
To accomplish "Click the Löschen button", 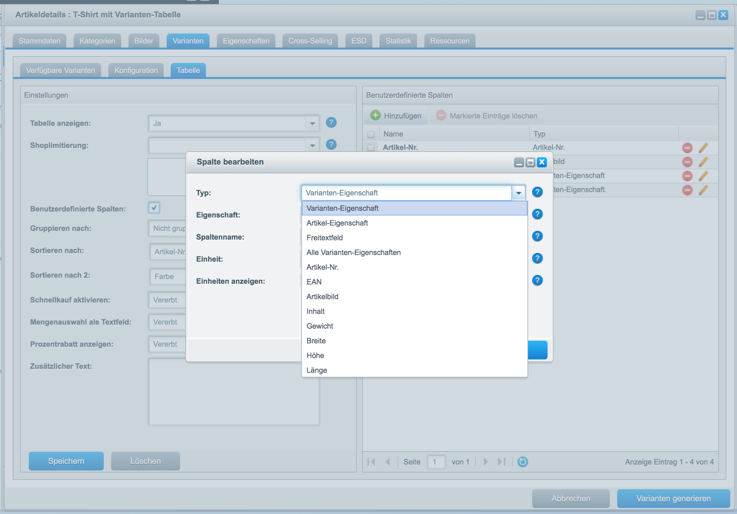I will [146, 461].
